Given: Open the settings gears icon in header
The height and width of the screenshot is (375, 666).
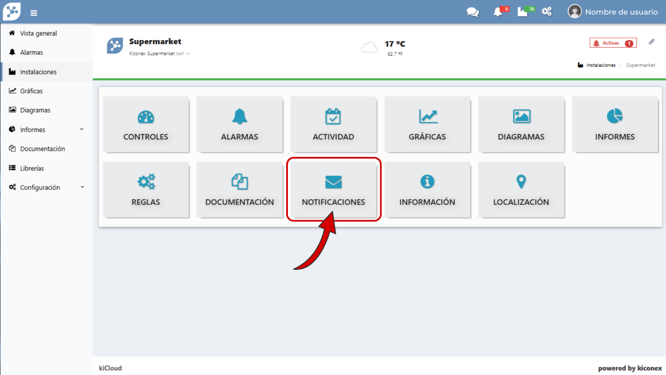Looking at the screenshot, I should pos(547,12).
